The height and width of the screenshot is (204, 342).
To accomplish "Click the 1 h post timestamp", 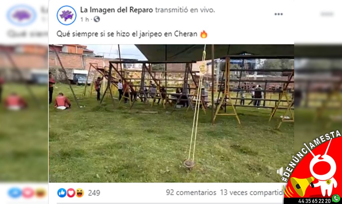I will click(x=84, y=19).
